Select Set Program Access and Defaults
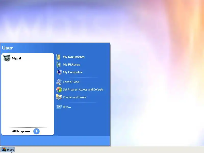 coord(83,90)
